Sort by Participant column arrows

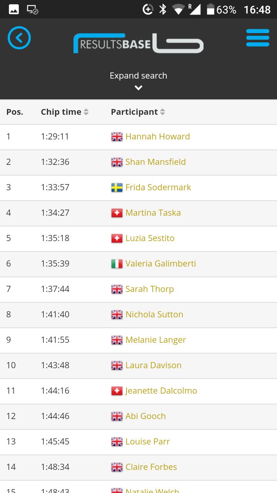tap(163, 112)
